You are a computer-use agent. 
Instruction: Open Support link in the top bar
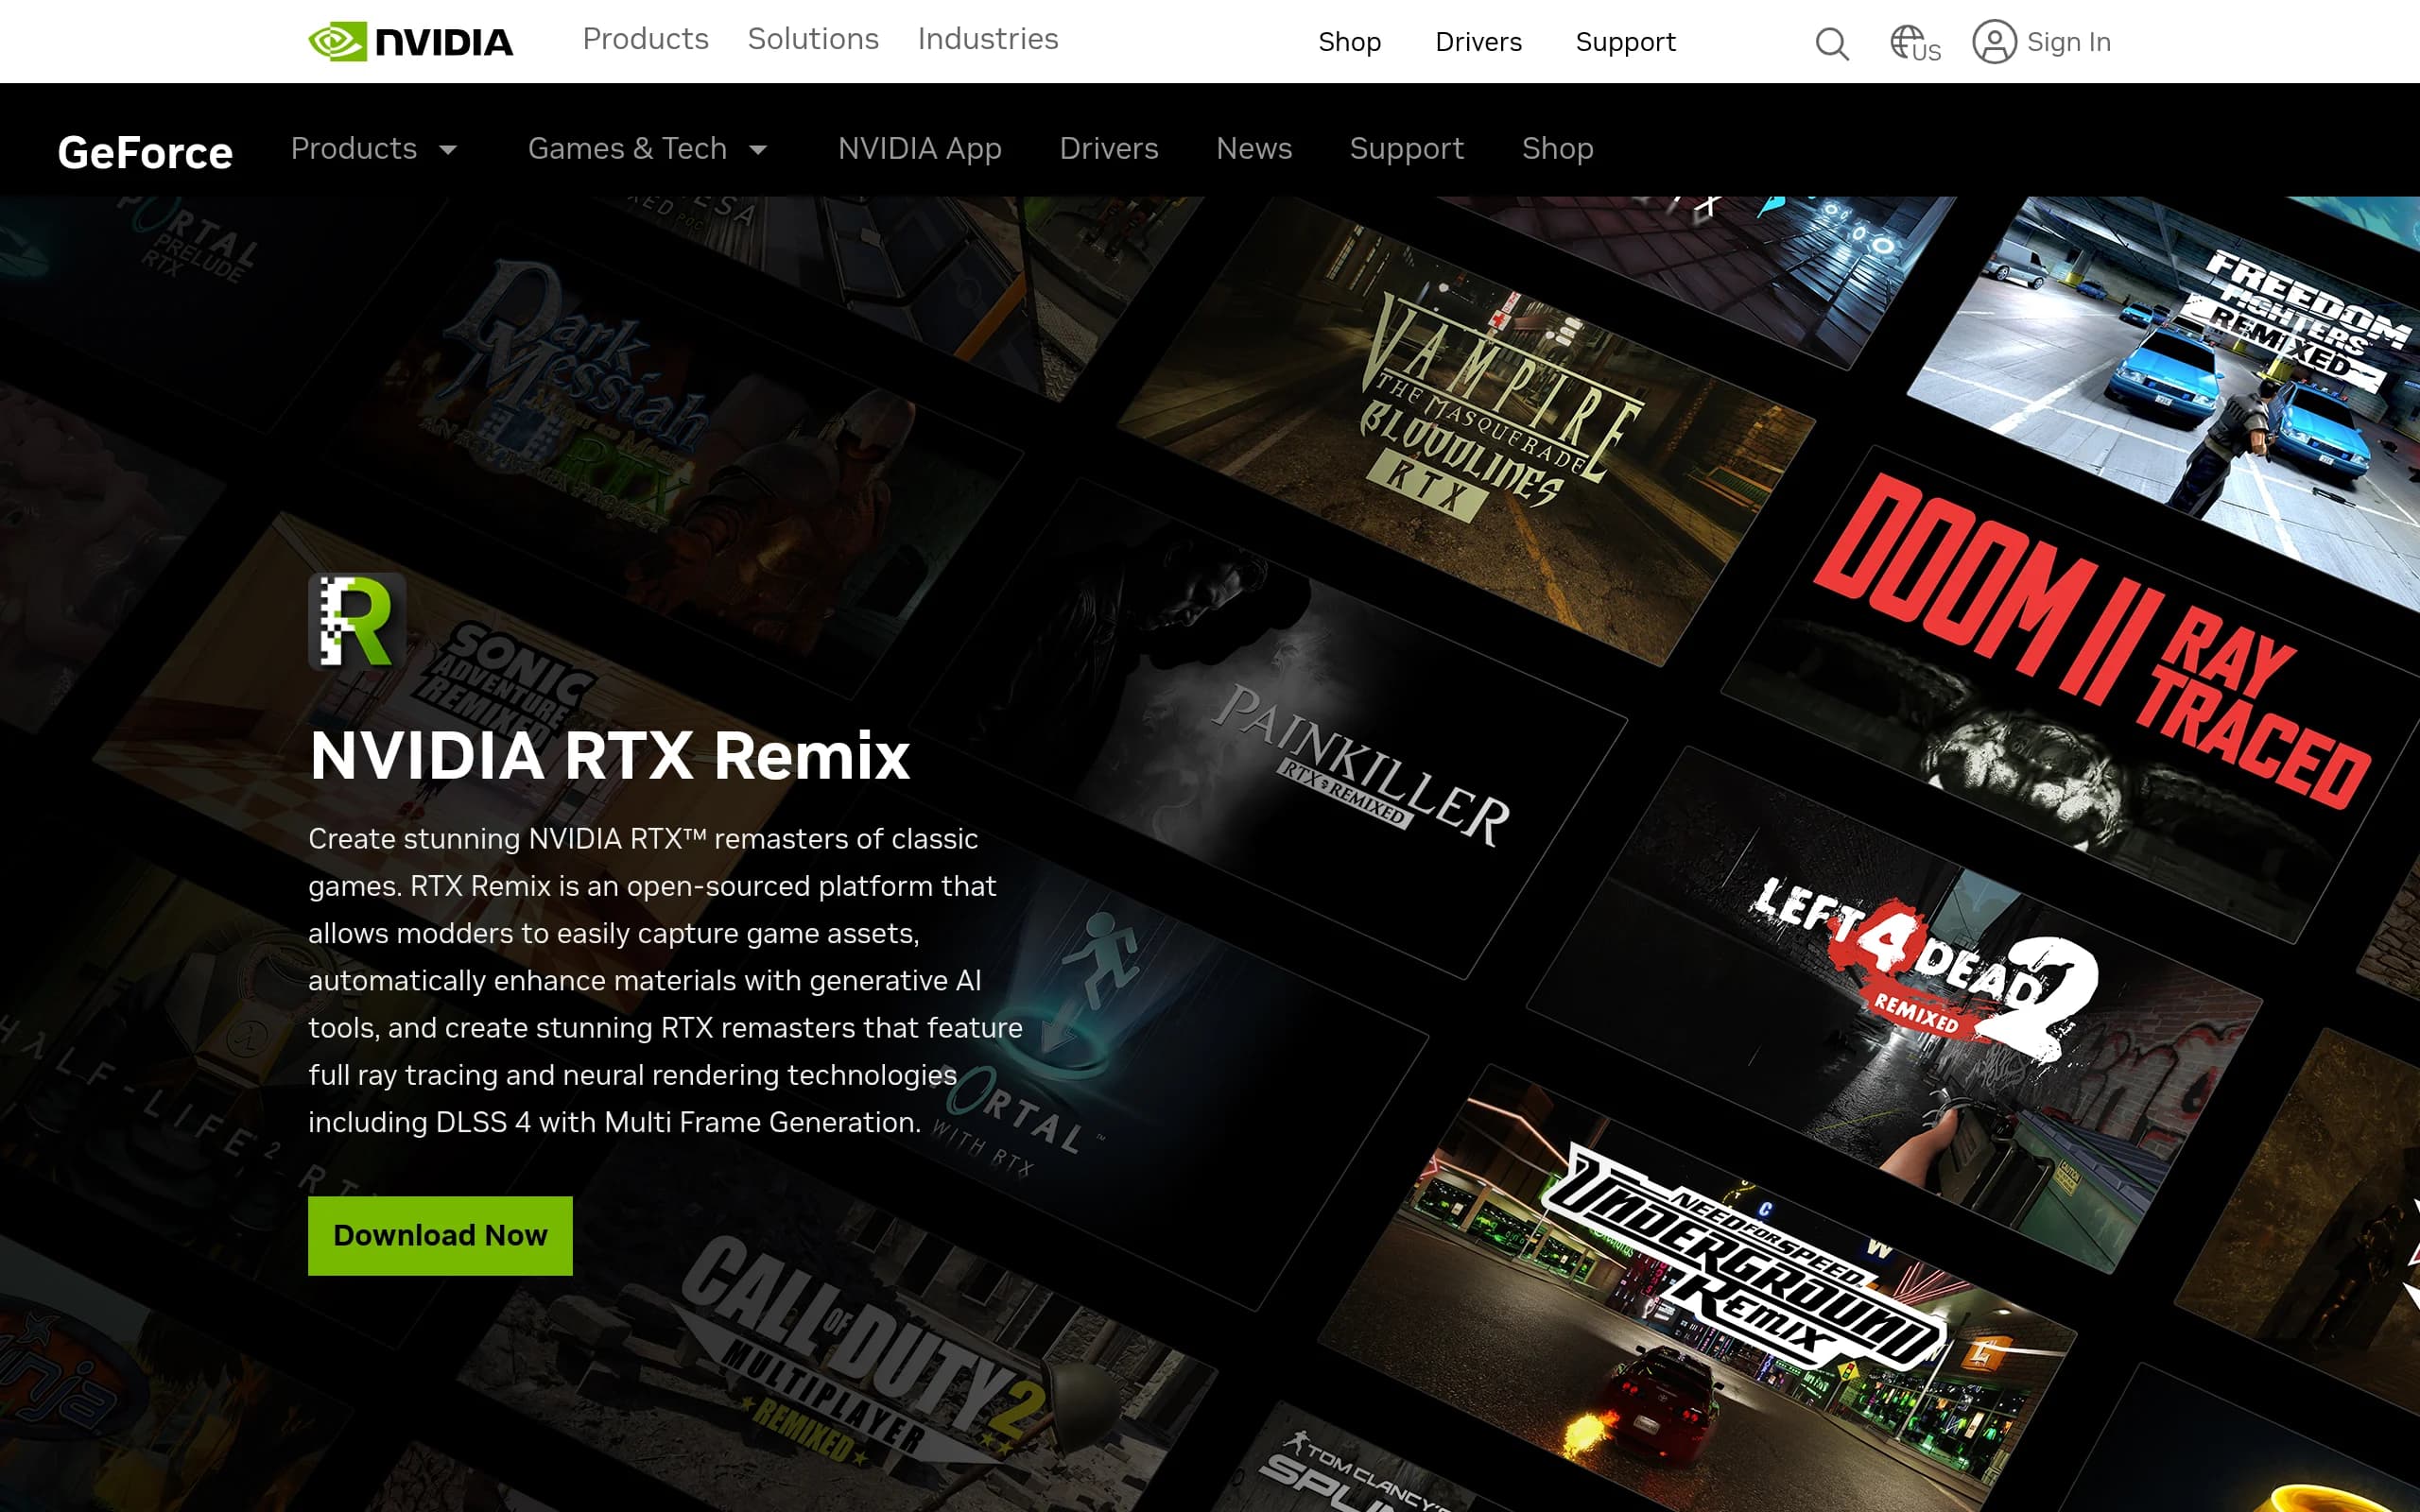point(1625,42)
